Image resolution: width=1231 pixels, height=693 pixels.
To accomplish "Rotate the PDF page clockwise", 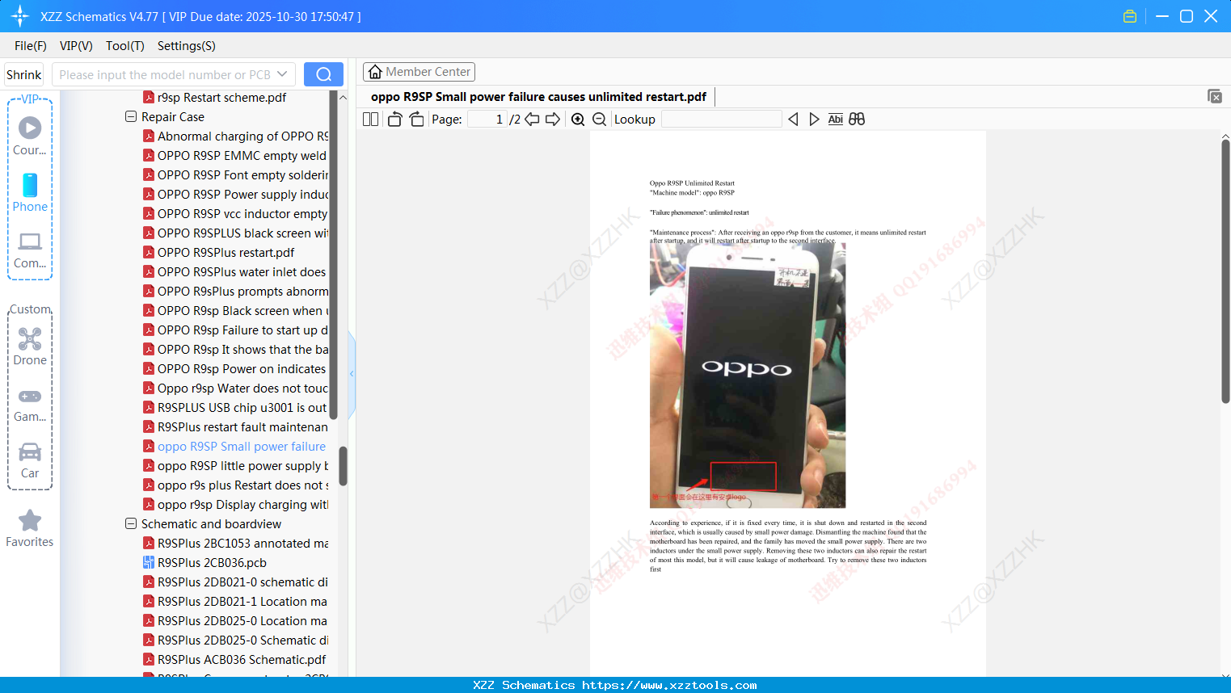I will [415, 119].
